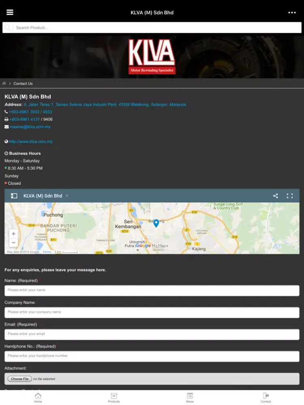Share the map
Image resolution: width=304 pixels, height=405 pixels.
click(276, 196)
